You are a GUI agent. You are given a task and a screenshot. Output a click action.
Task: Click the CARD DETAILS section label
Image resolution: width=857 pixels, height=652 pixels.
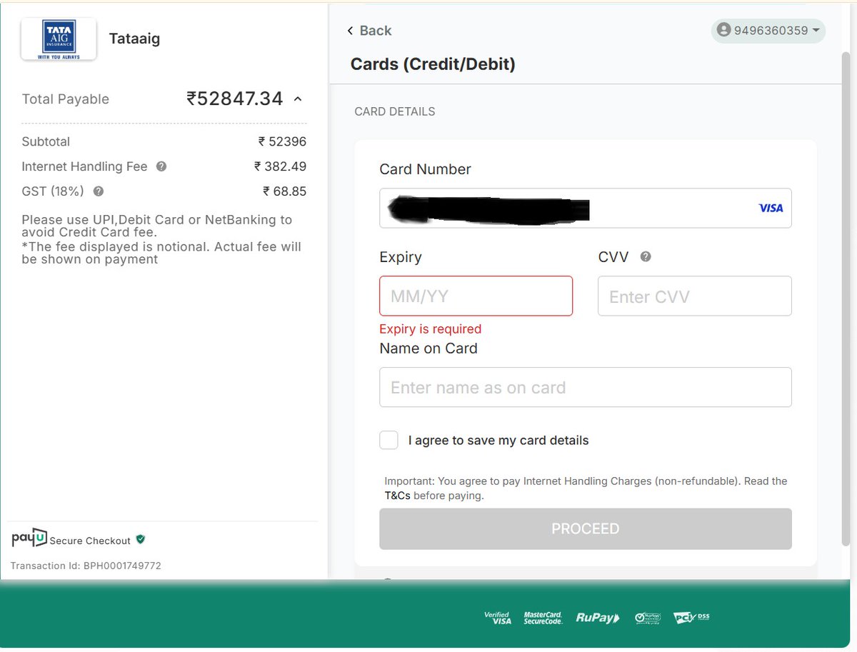[x=395, y=111]
